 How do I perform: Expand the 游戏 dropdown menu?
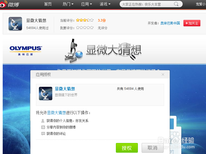pyautogui.click(x=105, y=4)
